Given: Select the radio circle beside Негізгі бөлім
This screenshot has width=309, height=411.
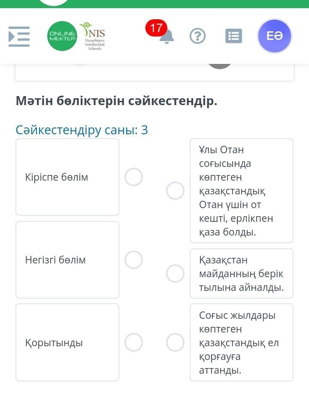Looking at the screenshot, I should tap(133, 260).
